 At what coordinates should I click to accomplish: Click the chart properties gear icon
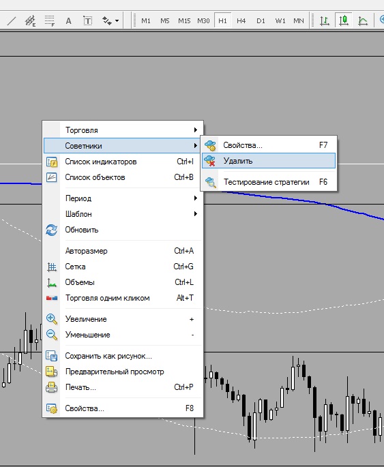(x=52, y=408)
